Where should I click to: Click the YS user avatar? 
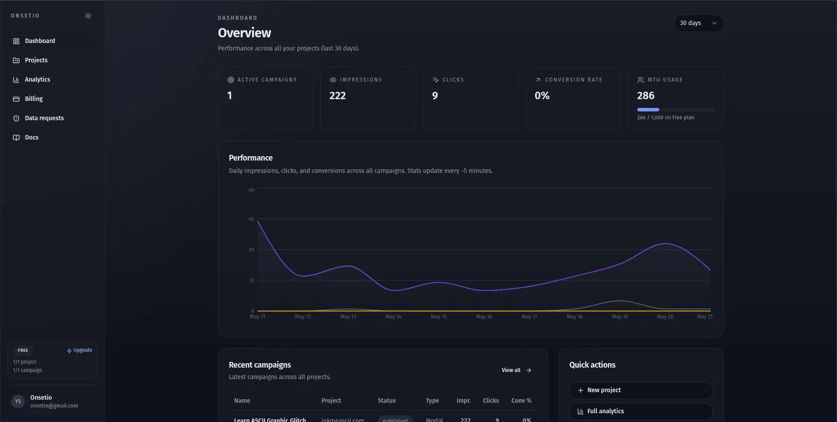(x=18, y=401)
